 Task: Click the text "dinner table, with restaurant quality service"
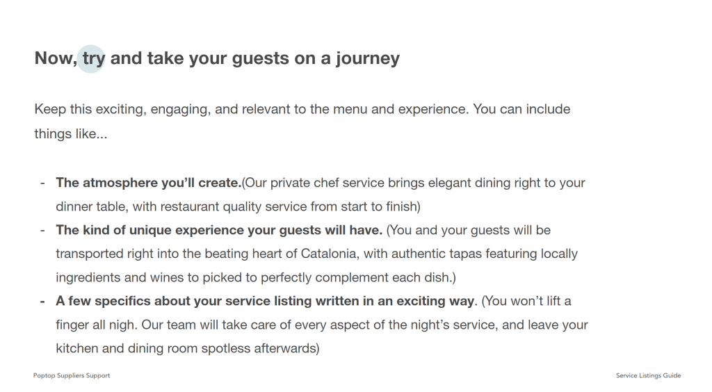coord(174,206)
